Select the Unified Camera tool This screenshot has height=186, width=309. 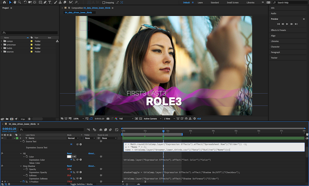click(x=30, y=2)
